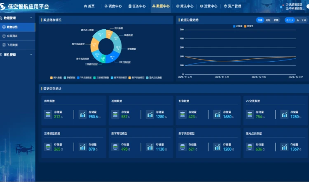Viewport: 309px width, 185px height.
Task: Click the growth chart icon in 三维模型数据 card
Action: 83,147
